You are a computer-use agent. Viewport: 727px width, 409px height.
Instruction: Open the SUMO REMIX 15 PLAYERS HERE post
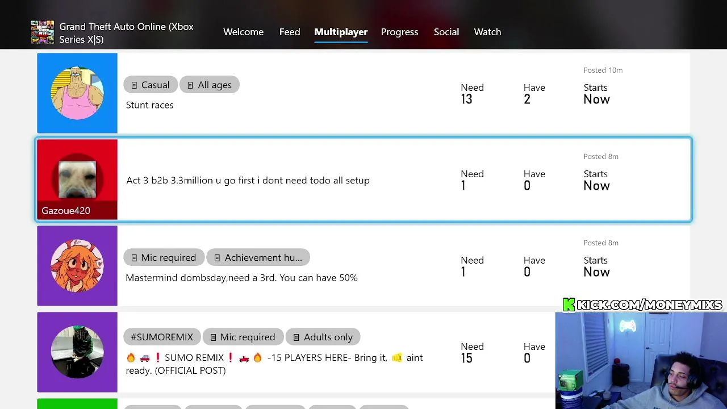pos(274,364)
